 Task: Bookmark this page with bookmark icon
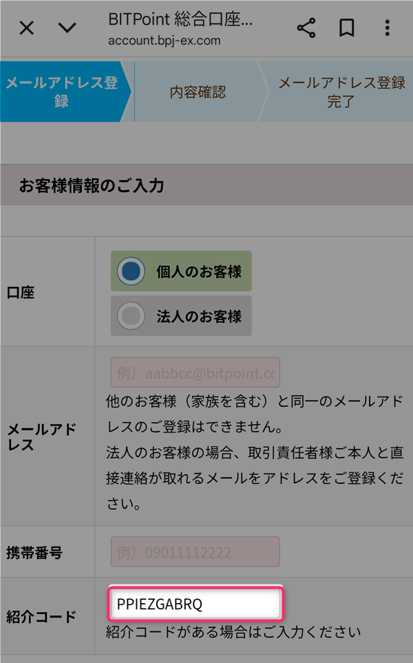[347, 28]
